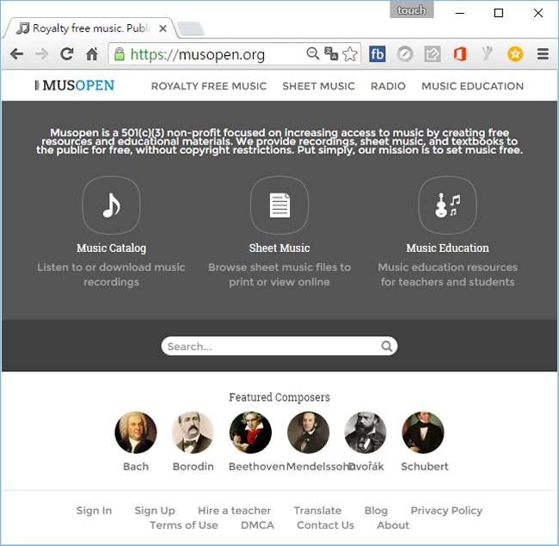Click the Sign Up footer link
This screenshot has height=546, width=559.
(155, 511)
